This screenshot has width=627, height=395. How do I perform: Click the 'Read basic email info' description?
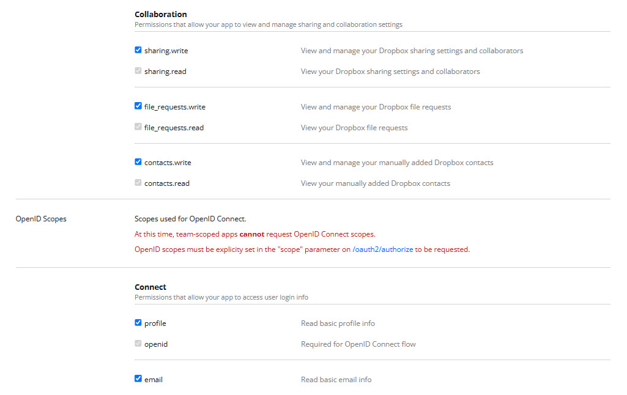click(x=336, y=380)
